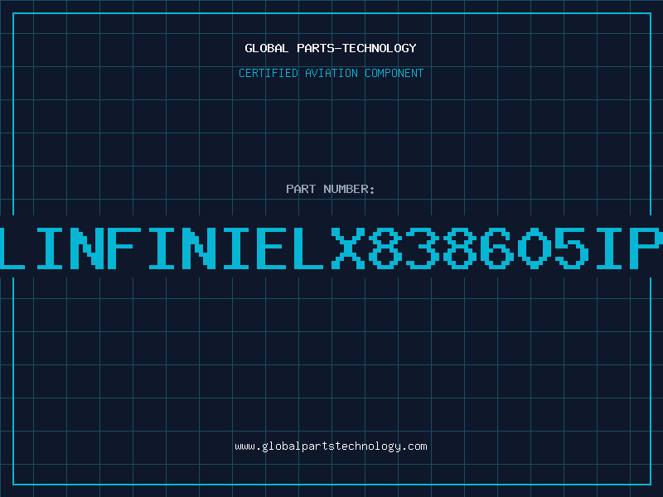Open the www.globalpartstechnology.com link
The height and width of the screenshot is (497, 663).
pyautogui.click(x=331, y=446)
